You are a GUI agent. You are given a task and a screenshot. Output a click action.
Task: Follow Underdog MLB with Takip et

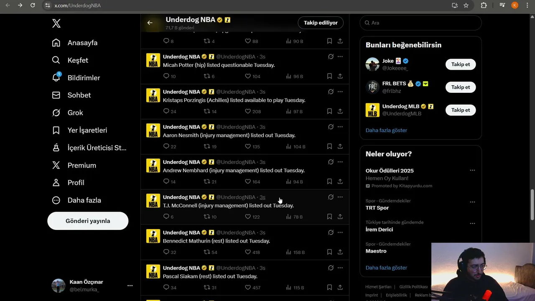461,110
